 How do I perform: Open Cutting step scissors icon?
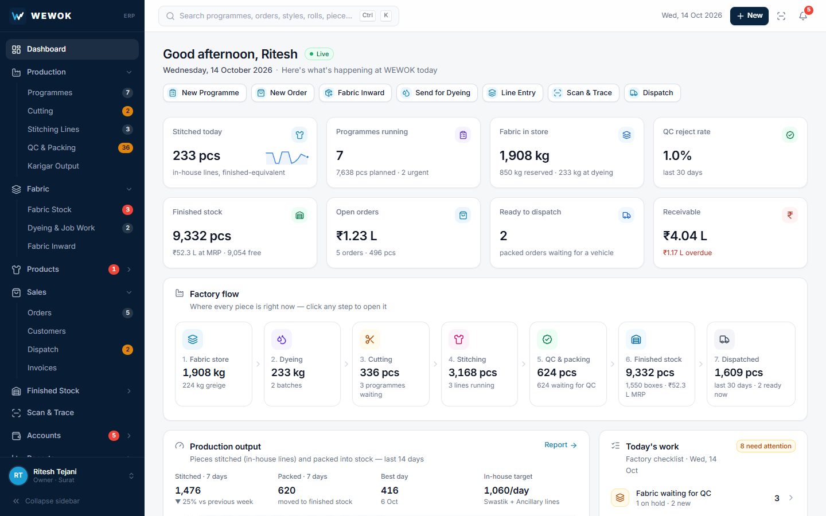pos(370,339)
